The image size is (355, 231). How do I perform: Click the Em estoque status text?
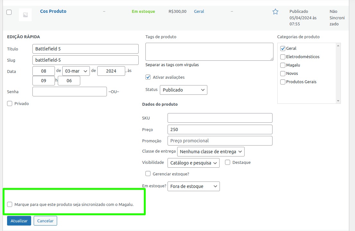coord(143,11)
